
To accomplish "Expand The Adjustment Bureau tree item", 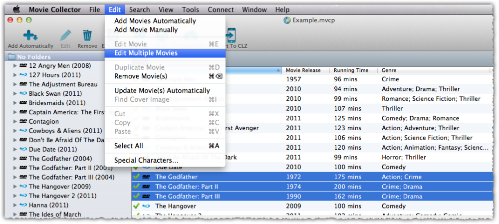I will pos(15,84).
